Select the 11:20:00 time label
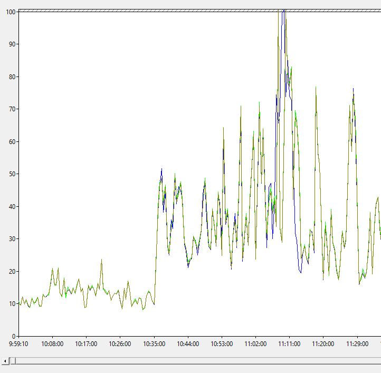This screenshot has width=381, height=373. [x=323, y=344]
